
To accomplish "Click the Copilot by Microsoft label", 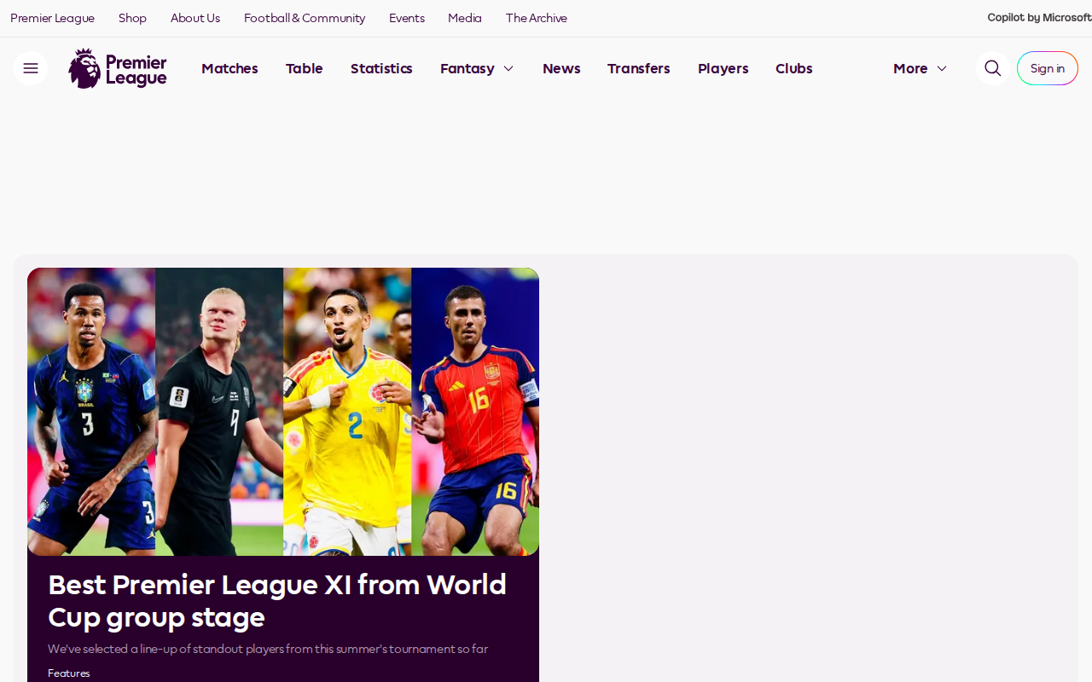I will (x=1039, y=18).
